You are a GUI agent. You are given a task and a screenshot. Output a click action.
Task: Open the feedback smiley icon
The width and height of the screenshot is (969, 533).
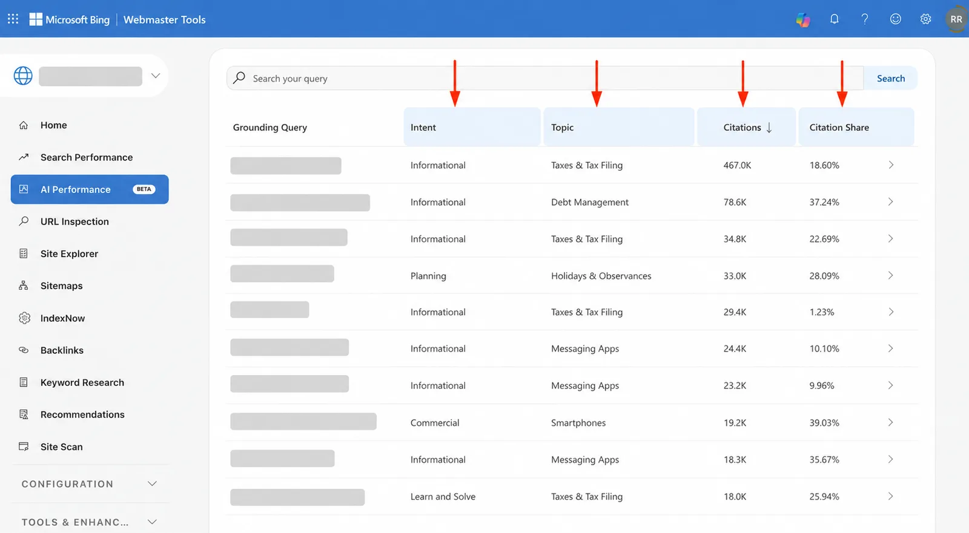(x=895, y=19)
